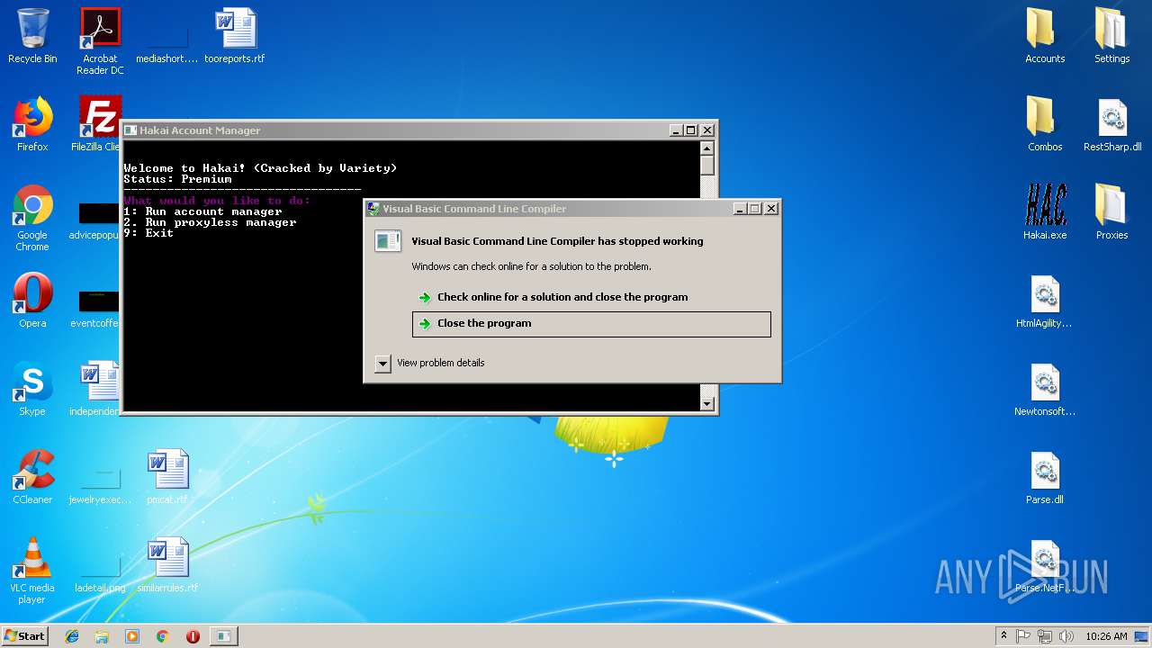This screenshot has height=648, width=1152.
Task: Launch Google Chrome from the desktop
Action: pos(32,218)
